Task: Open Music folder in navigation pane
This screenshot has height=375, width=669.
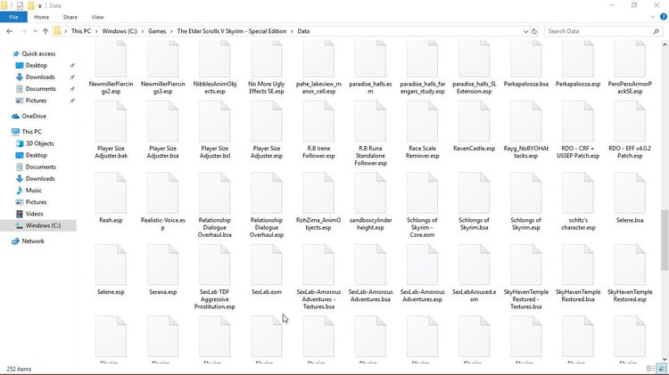Action: 33,191
